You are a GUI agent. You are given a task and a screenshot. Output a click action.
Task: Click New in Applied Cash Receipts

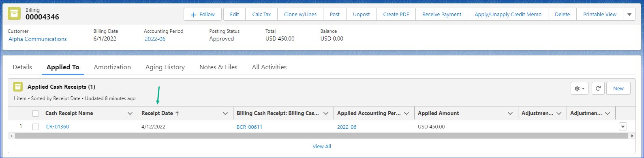[x=618, y=88]
